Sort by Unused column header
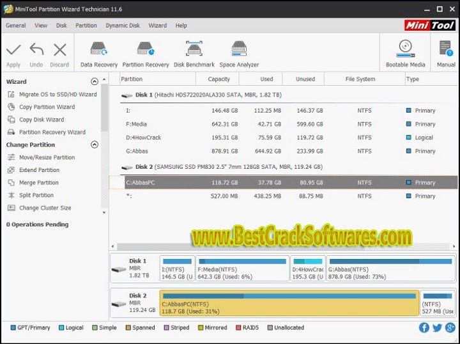 (x=303, y=79)
